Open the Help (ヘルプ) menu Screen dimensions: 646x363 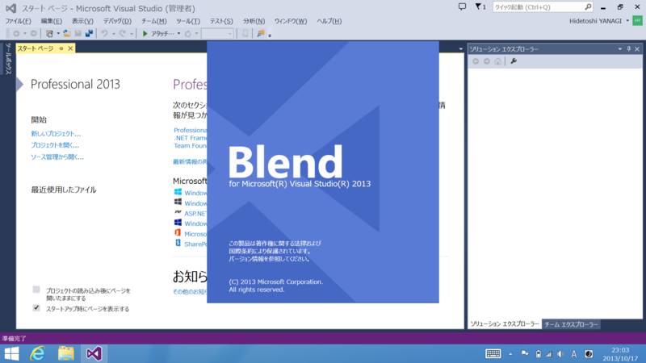point(329,21)
